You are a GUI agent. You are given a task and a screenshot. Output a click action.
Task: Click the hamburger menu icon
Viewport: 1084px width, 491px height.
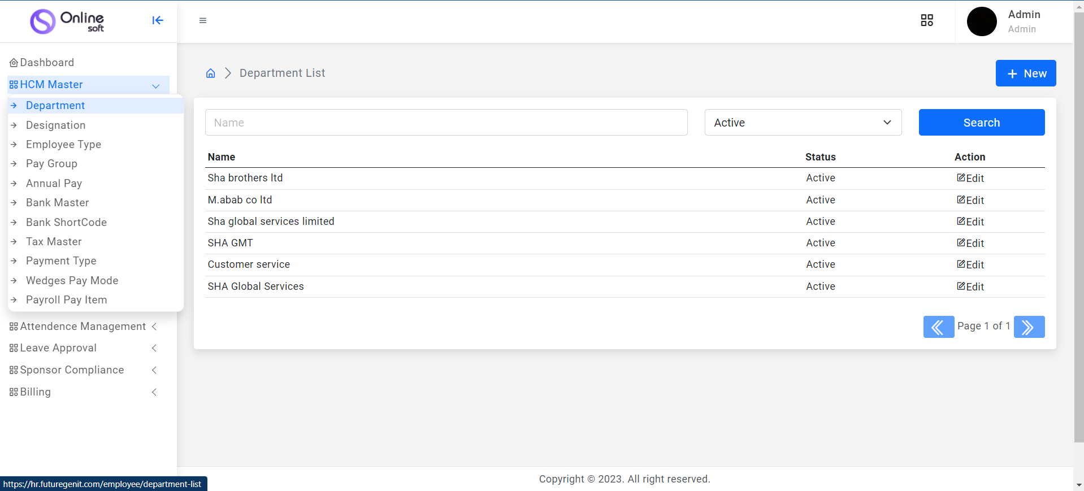click(203, 20)
